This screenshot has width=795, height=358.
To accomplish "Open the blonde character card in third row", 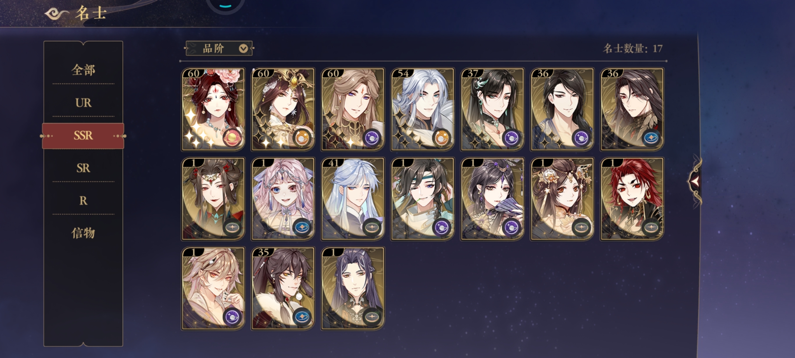I will click(213, 288).
